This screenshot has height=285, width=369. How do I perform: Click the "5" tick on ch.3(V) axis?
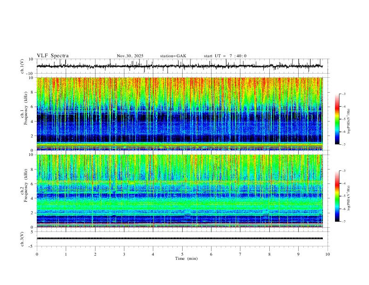pos(33,231)
